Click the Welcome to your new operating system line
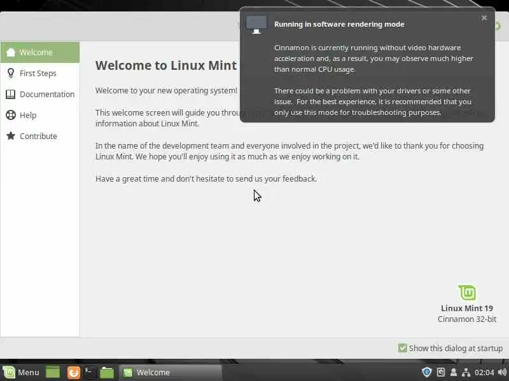Image resolution: width=509 pixels, height=381 pixels. click(x=166, y=91)
